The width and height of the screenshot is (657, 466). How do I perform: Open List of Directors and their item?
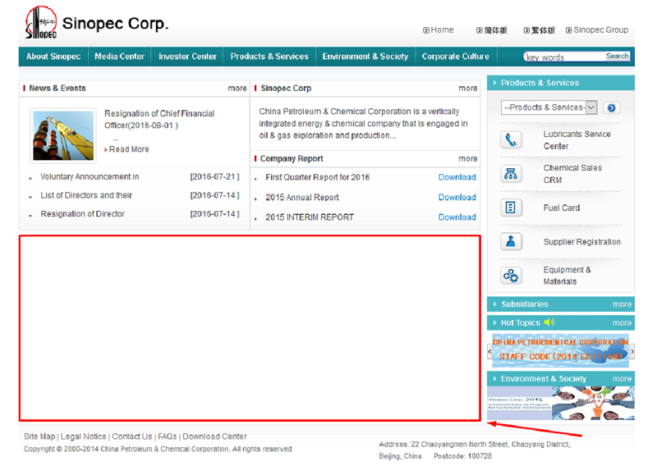pos(86,195)
